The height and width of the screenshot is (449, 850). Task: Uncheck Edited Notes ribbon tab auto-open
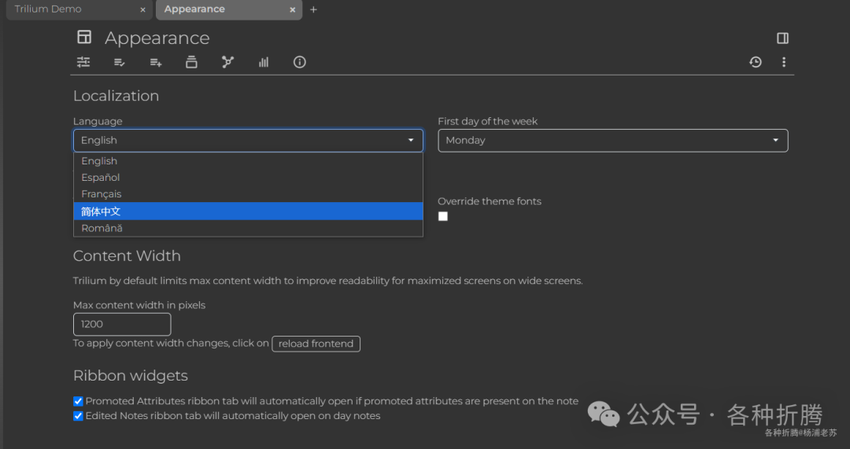78,416
